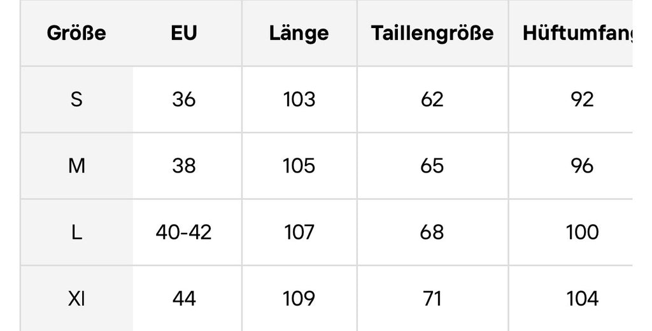Screen dimensions: 652x331
Task: Select EU size 44 cell
Action: [184, 298]
